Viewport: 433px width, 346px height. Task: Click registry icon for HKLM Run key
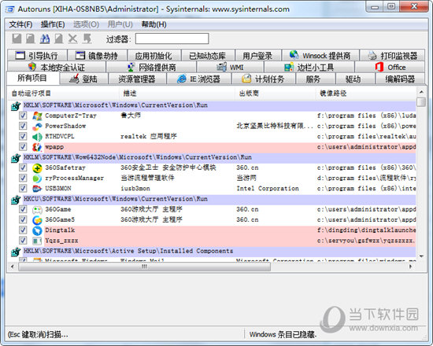click(16, 106)
